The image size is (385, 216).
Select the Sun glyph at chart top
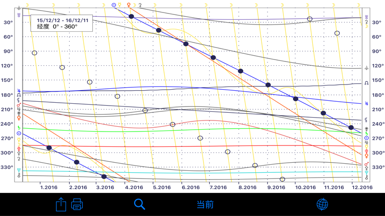click(x=114, y=5)
